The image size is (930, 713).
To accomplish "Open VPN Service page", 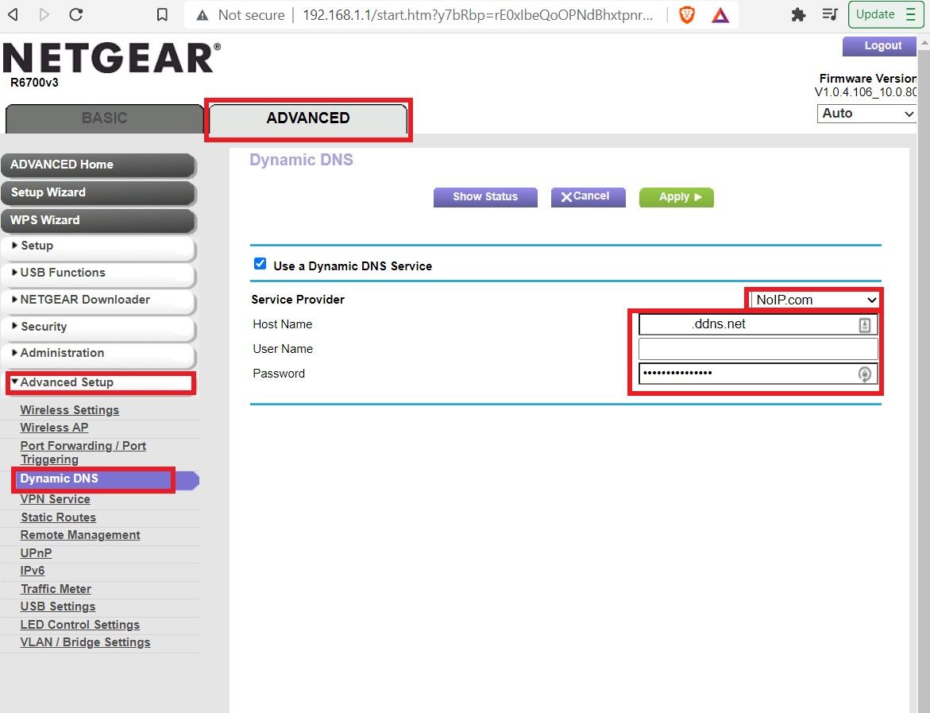I will tap(55, 499).
